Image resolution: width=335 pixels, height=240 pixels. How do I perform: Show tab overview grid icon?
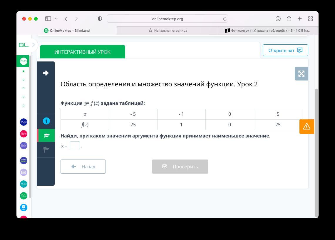coord(310,19)
